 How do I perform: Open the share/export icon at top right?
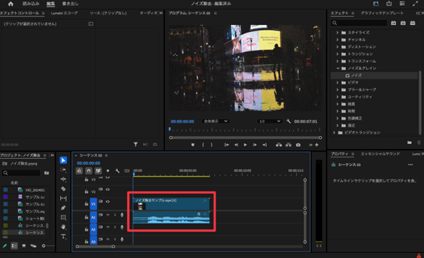click(389, 4)
